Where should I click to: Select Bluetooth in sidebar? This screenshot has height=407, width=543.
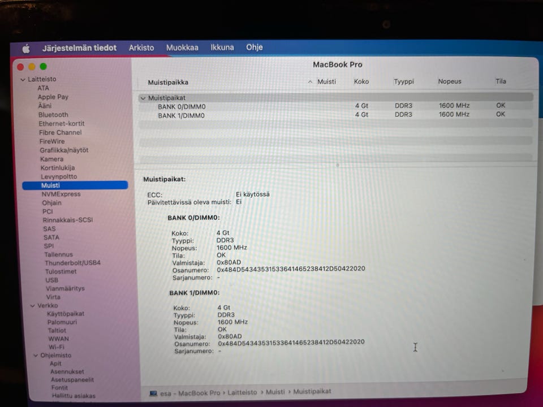[53, 115]
